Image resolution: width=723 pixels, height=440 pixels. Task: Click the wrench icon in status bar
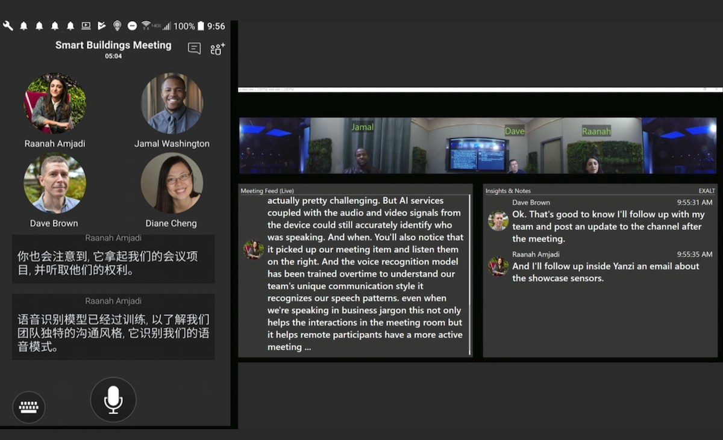coord(8,26)
